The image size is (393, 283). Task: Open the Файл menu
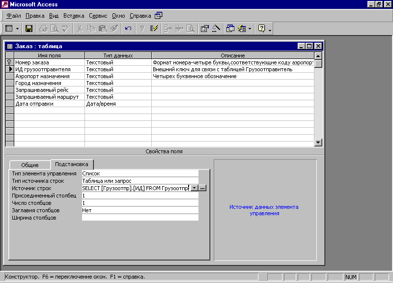click(14, 16)
